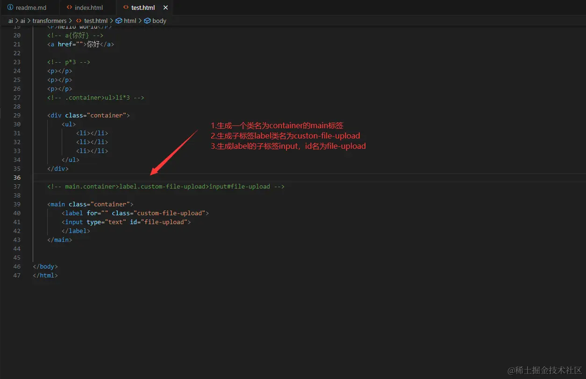This screenshot has height=379, width=586.
Task: Click the main.container>label.custom-file-upload comment
Action: (166, 186)
